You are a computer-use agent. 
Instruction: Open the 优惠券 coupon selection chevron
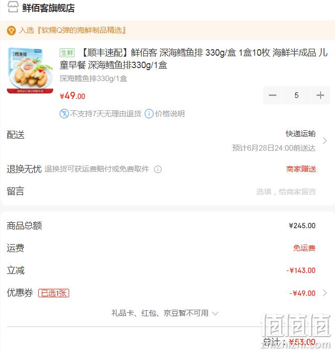click(x=325, y=293)
